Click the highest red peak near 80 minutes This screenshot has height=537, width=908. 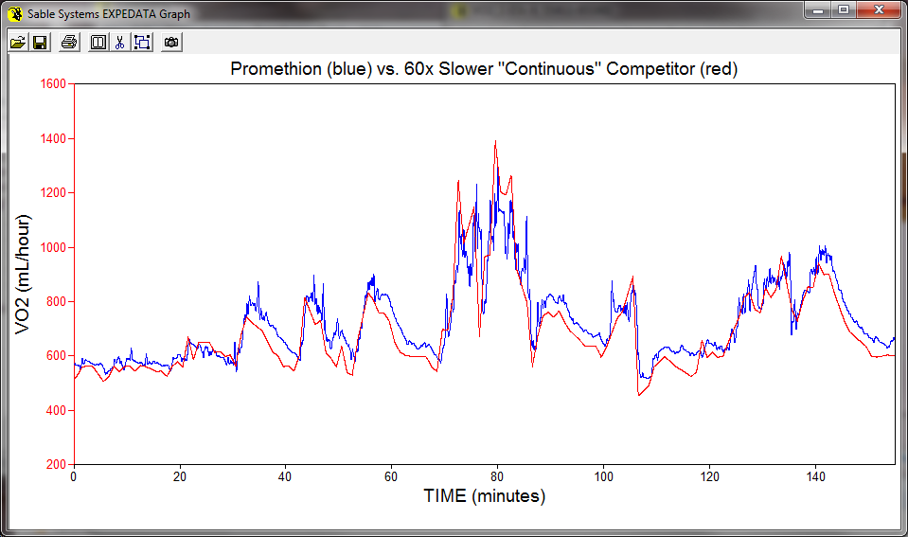point(495,141)
